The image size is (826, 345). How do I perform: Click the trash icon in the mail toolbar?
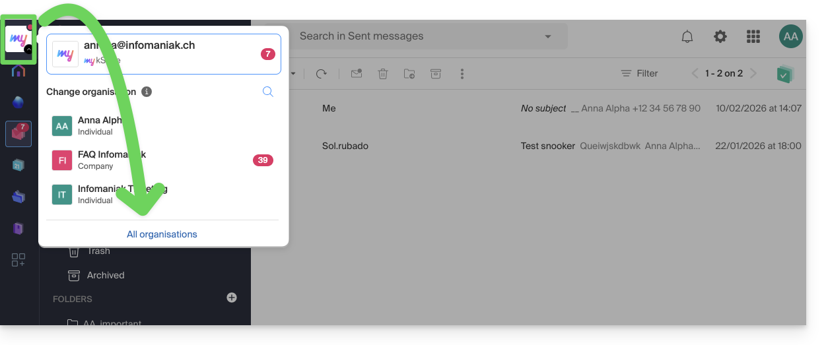tap(383, 74)
